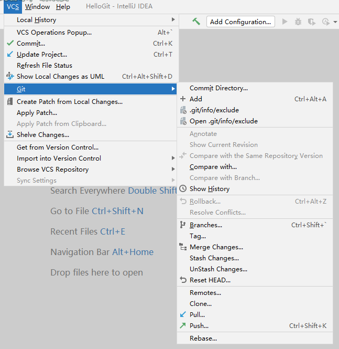Click the branch icon beside Branches
339x349 pixels.
[x=183, y=225]
